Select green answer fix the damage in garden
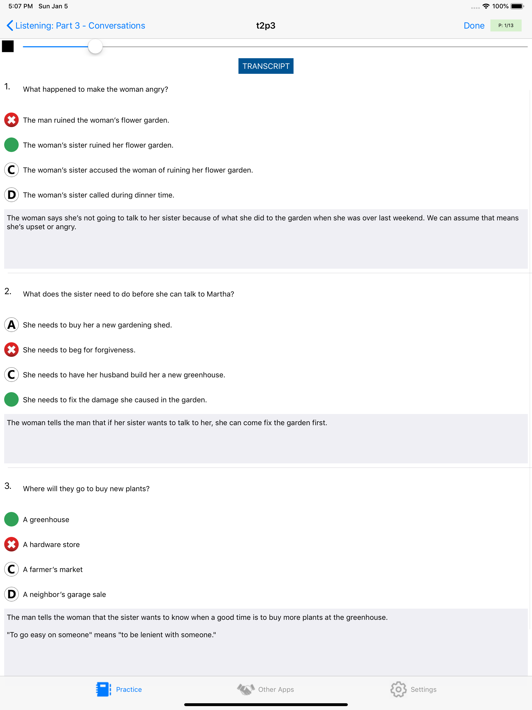The height and width of the screenshot is (710, 532). pyautogui.click(x=11, y=400)
